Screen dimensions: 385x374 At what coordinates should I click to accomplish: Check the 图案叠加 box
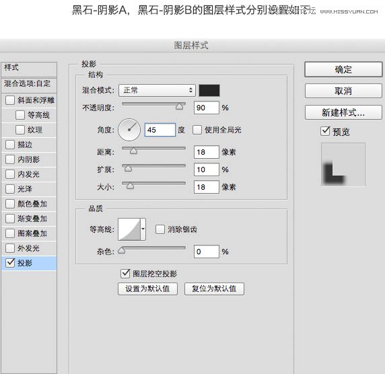10,233
